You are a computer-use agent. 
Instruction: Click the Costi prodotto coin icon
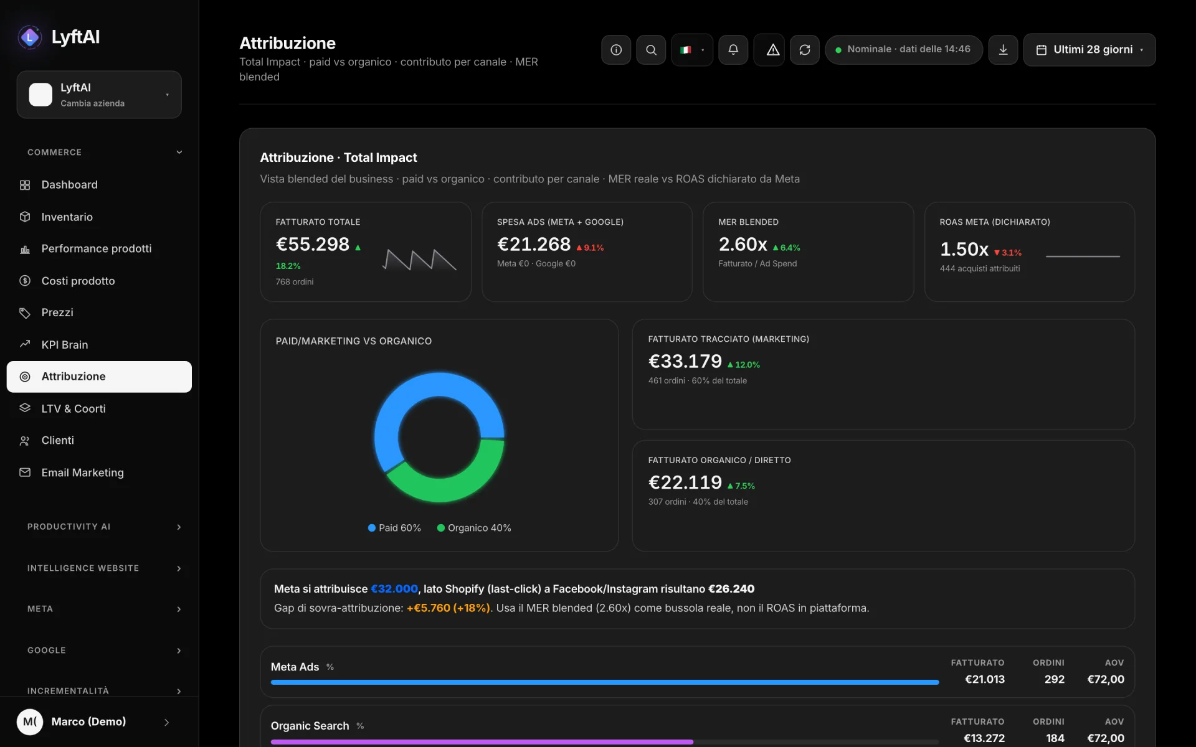[x=25, y=281]
